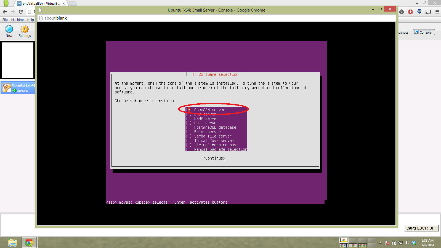Click the green user profile icon in Chrome
The height and width of the screenshot is (248, 441).
click(x=6, y=3)
